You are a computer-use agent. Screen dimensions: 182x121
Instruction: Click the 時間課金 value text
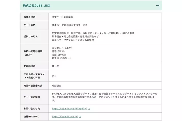(56, 86)
